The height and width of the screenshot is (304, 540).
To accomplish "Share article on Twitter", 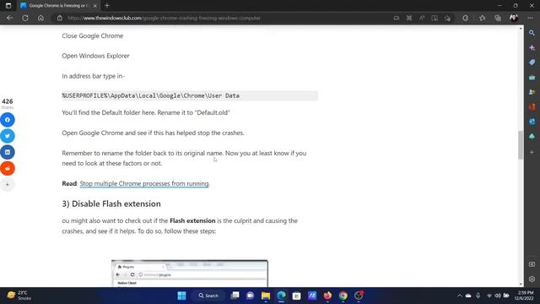I will pyautogui.click(x=8, y=136).
